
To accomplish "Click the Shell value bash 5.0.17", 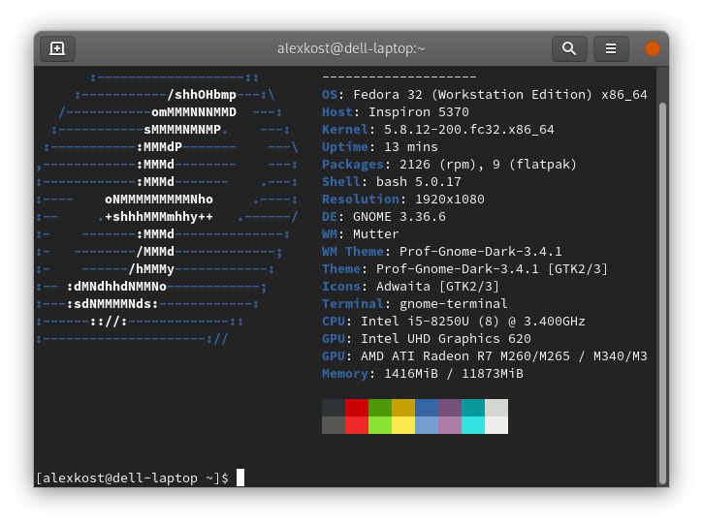I will pyautogui.click(x=418, y=182).
